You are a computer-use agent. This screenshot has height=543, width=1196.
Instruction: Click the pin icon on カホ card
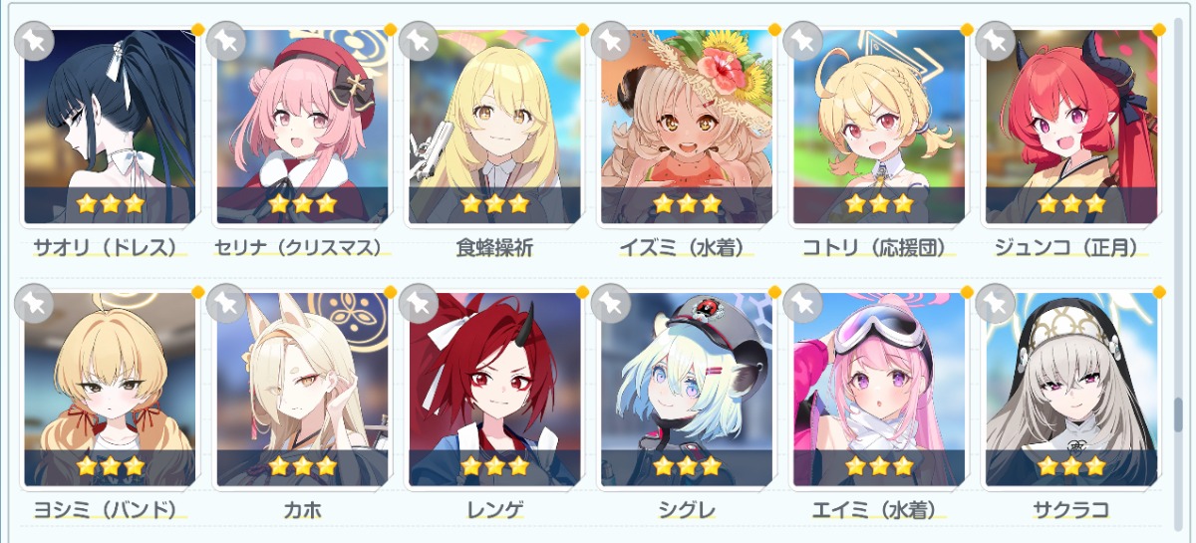[226, 303]
